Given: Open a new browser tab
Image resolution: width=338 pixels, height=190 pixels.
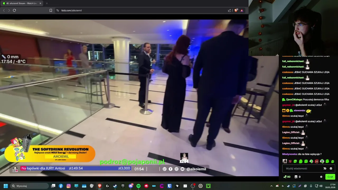Looking at the screenshot, I should [47, 3].
